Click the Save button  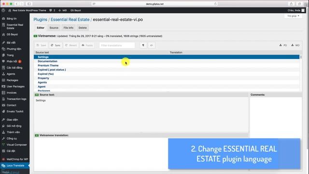tap(41, 45)
